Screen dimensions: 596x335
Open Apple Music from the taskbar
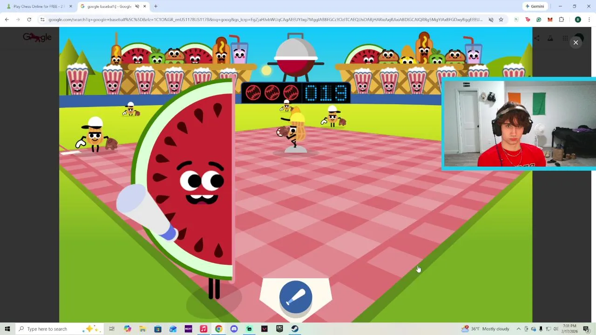click(203, 329)
